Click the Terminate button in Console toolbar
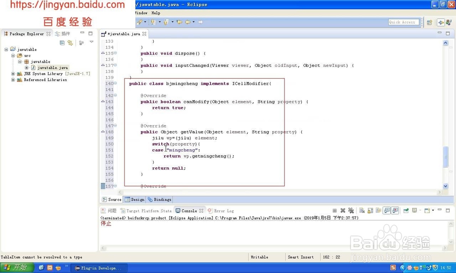The width and height of the screenshot is (456, 273). pyautogui.click(x=334, y=211)
